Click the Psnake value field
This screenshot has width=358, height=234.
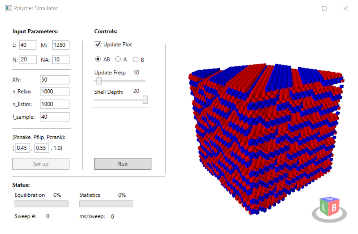click(x=22, y=148)
